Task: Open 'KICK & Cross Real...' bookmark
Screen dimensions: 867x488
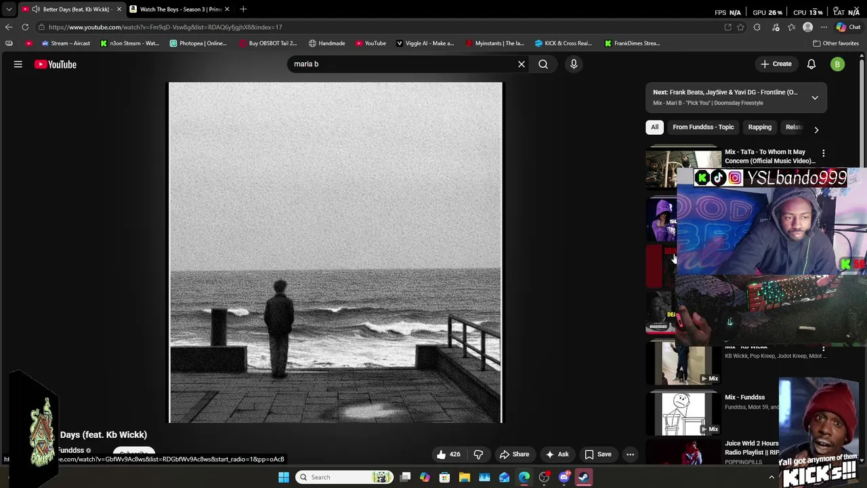Action: [x=564, y=43]
